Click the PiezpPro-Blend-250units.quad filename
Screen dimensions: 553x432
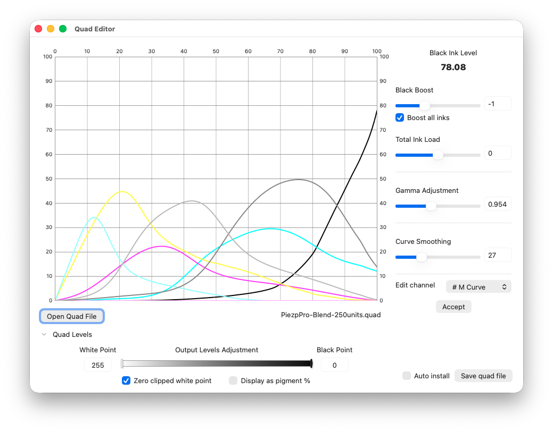point(331,315)
